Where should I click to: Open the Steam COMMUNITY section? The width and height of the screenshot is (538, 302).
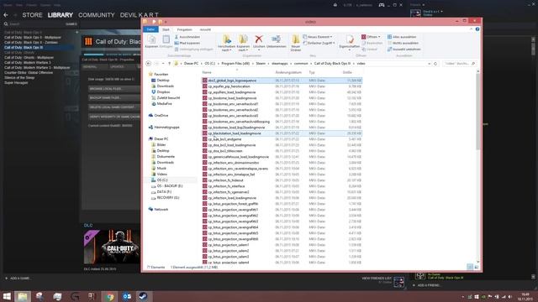coord(97,15)
